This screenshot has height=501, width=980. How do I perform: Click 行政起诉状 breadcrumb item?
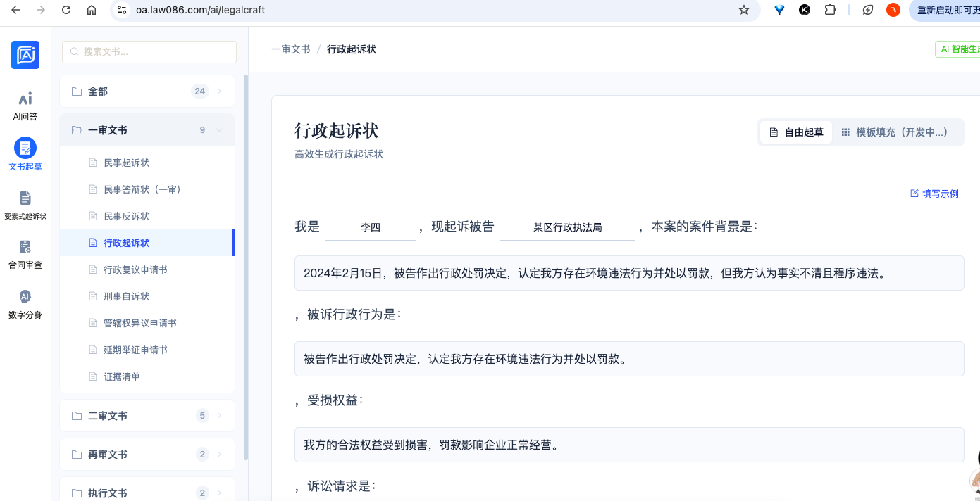coord(352,49)
